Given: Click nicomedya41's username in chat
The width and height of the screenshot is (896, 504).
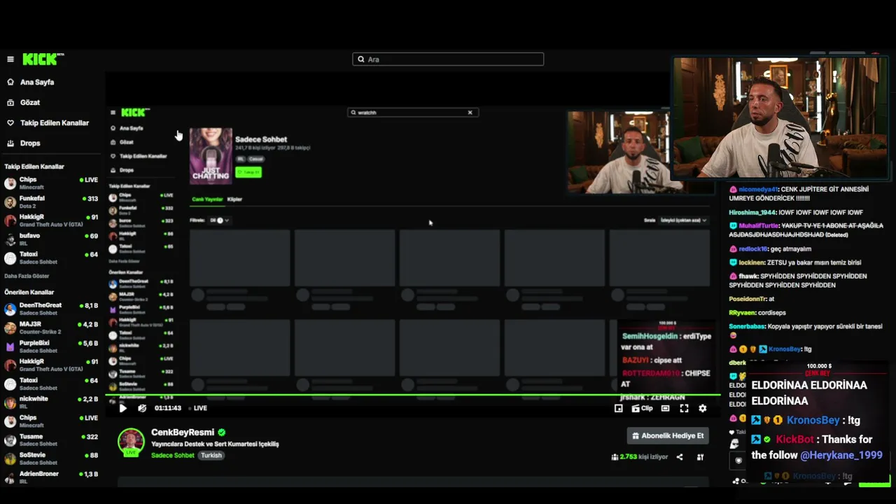Looking at the screenshot, I should point(758,189).
